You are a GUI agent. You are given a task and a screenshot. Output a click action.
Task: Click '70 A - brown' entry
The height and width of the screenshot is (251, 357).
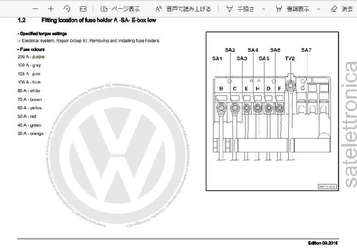click(30, 100)
